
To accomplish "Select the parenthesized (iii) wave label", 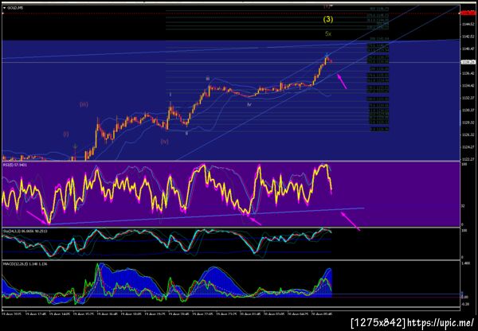I will tap(84, 104).
